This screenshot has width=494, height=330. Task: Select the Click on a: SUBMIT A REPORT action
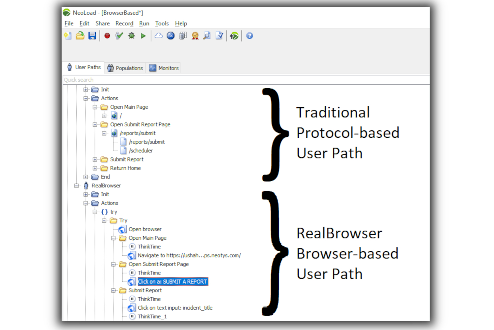(x=172, y=282)
